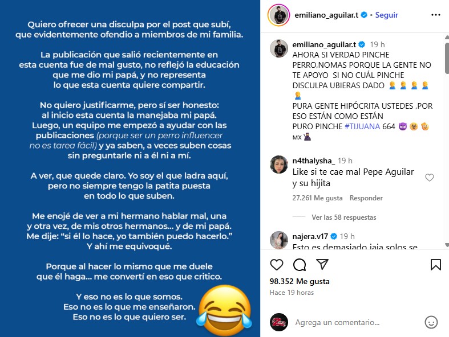Open najera.v17 profile avatar
The width and height of the screenshot is (449, 337).
(278, 240)
